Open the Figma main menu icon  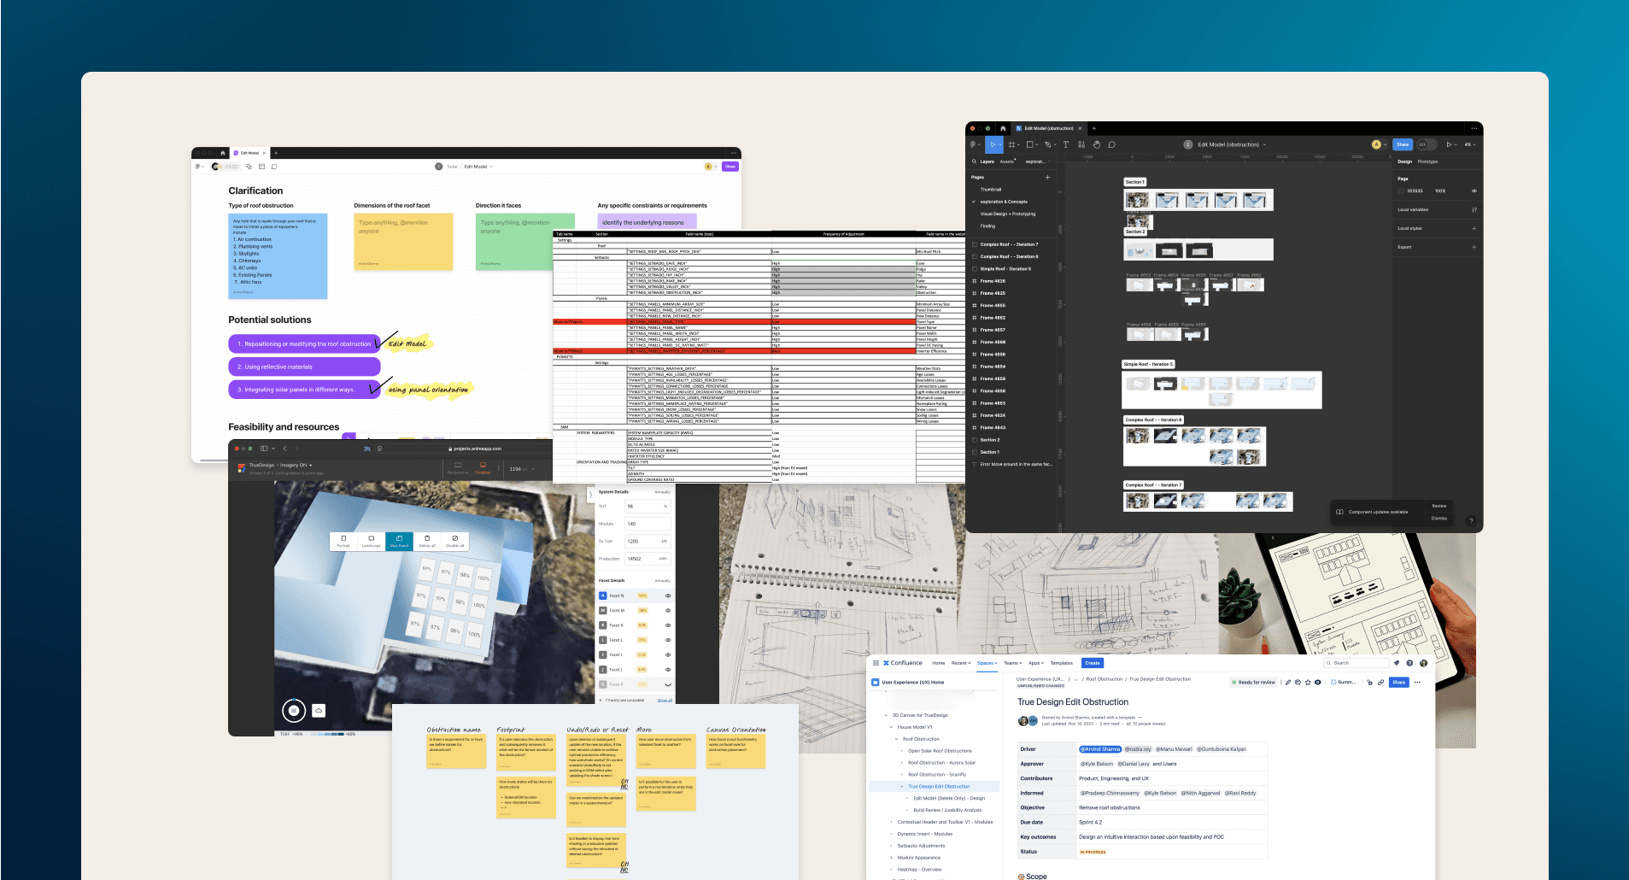[x=974, y=144]
